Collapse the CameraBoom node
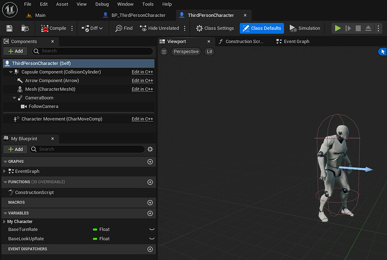Image resolution: width=387 pixels, height=260 pixels. click(15, 98)
